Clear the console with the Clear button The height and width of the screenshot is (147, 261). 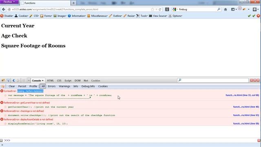12,86
